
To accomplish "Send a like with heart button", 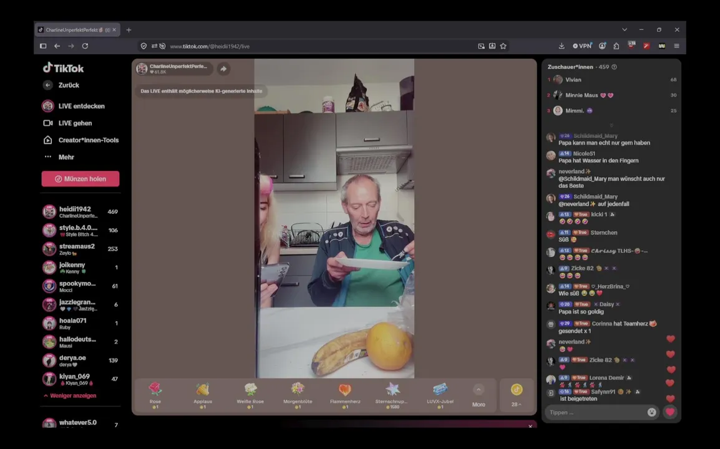I will click(x=670, y=412).
